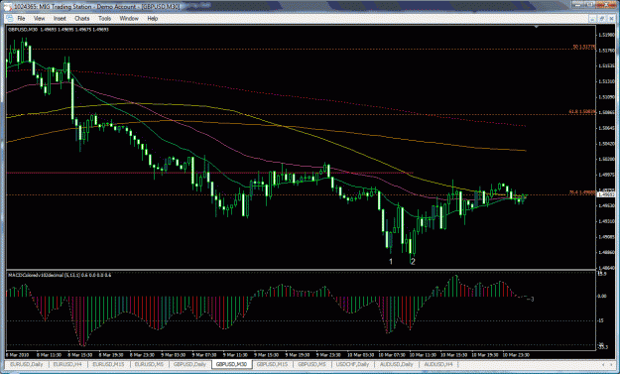Click the '8 Mar 2010' time axis label
The image size is (620, 374).
click(x=17, y=354)
